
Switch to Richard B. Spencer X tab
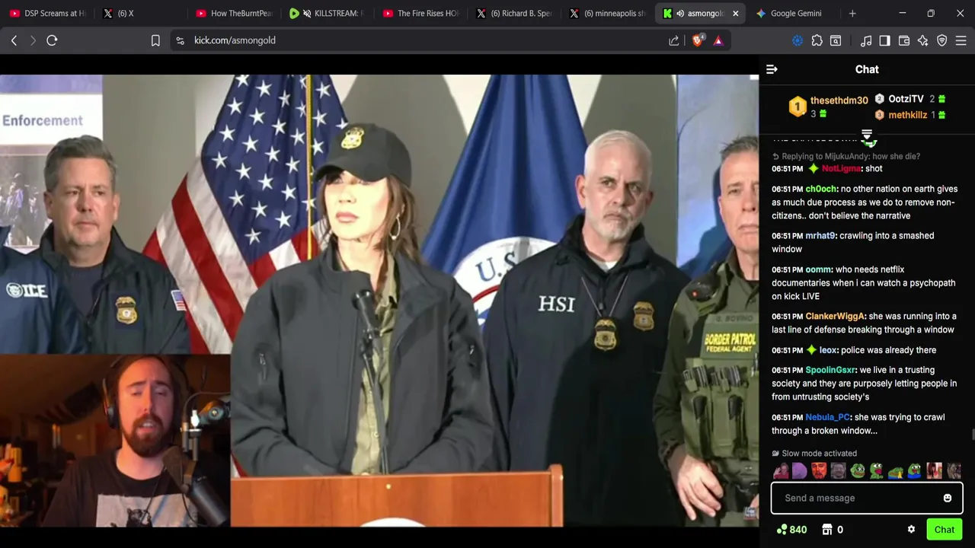[515, 13]
